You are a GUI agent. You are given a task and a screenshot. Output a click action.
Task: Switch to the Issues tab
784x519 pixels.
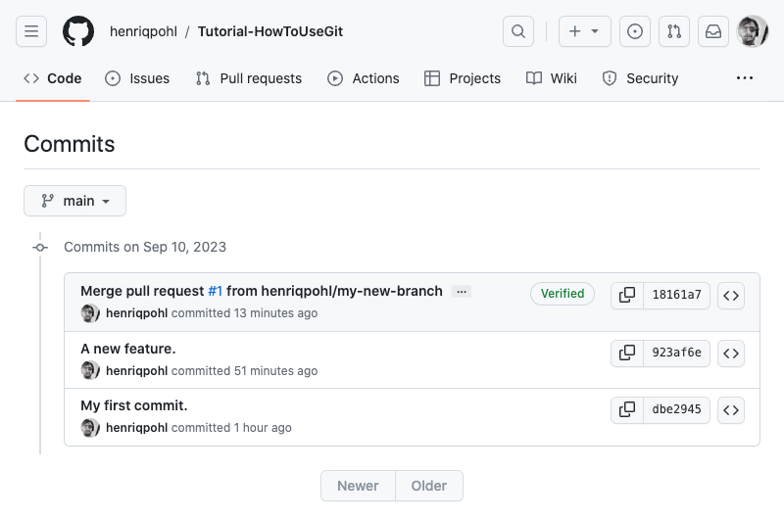[x=137, y=78]
